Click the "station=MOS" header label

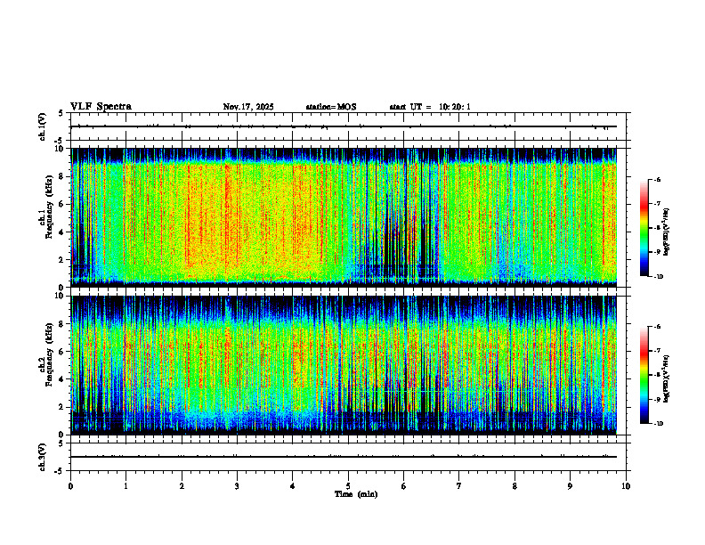(331, 107)
